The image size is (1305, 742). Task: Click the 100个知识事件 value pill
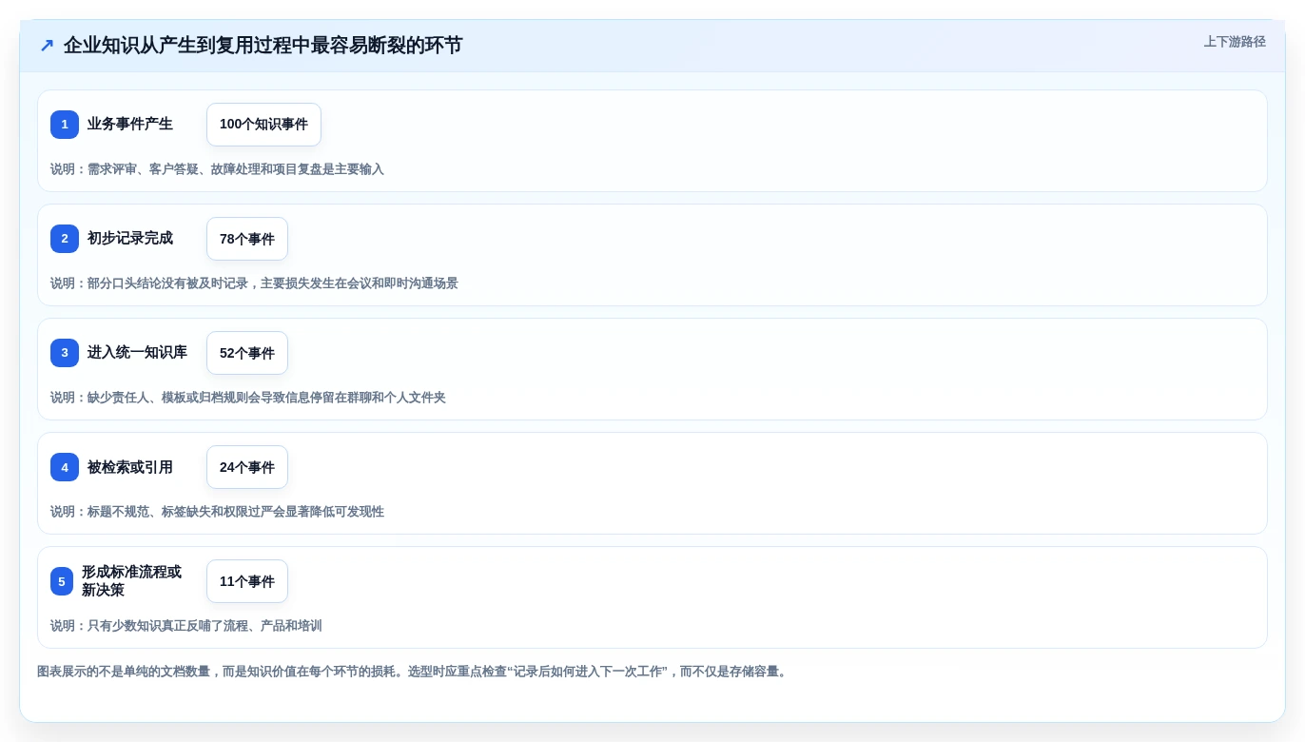tap(263, 125)
